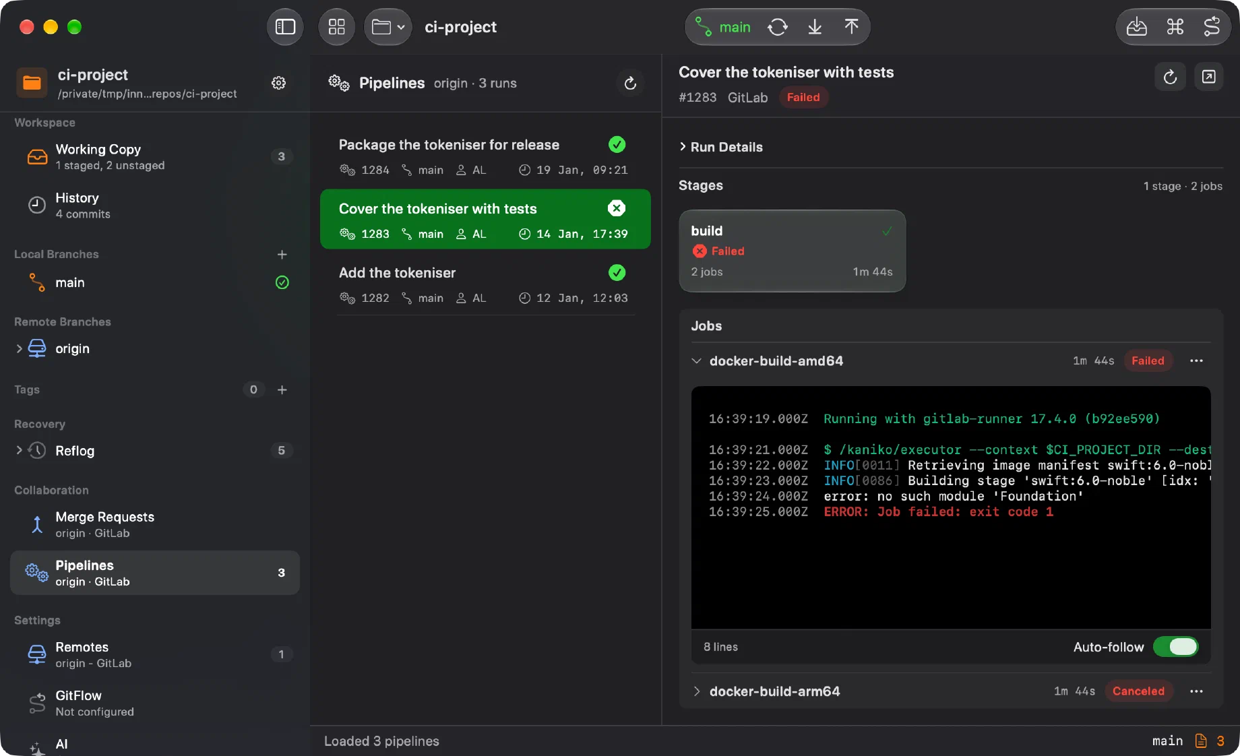Click the Canceled status badge
1240x756 pixels.
[x=1138, y=691]
